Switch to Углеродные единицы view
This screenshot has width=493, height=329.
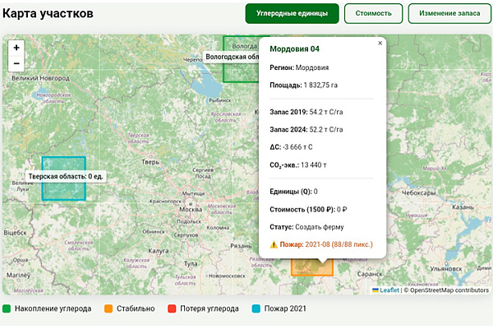[292, 13]
